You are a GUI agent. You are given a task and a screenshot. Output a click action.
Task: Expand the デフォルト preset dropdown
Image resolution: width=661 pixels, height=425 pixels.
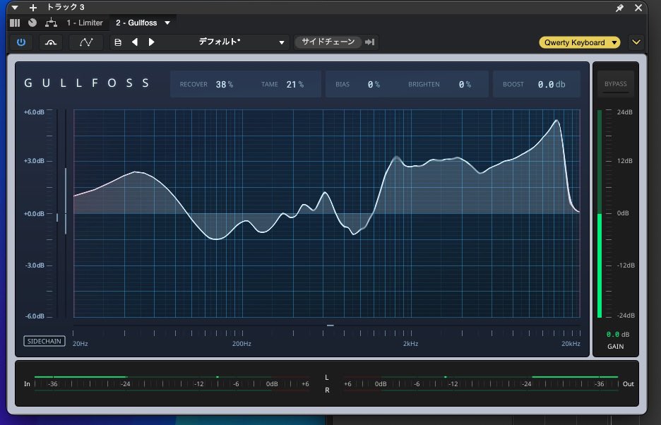(282, 42)
